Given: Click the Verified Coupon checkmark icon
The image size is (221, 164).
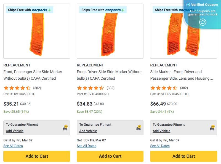Looking at the screenshot, I should (188, 5).
